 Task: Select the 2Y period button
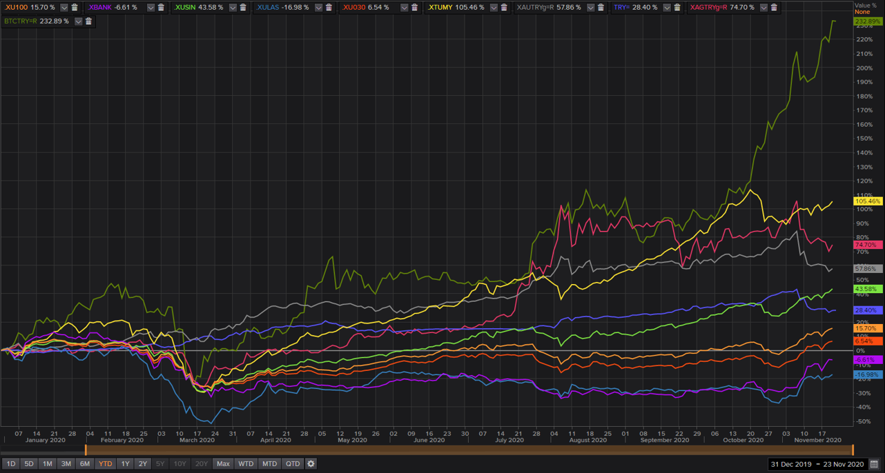142,464
